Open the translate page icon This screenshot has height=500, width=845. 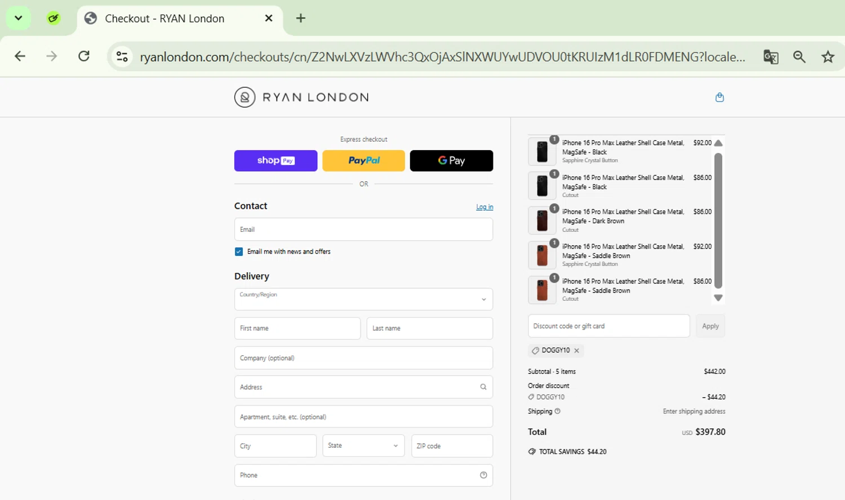pyautogui.click(x=771, y=57)
